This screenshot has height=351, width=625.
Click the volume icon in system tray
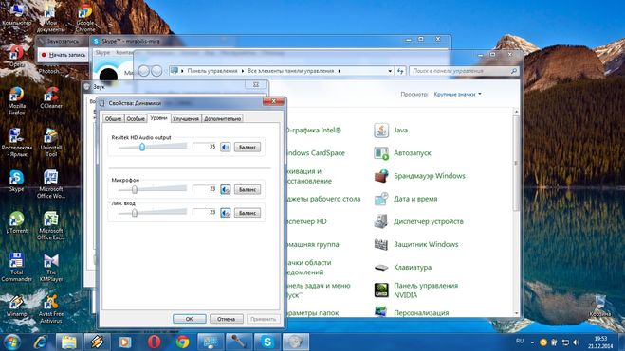[x=576, y=342]
